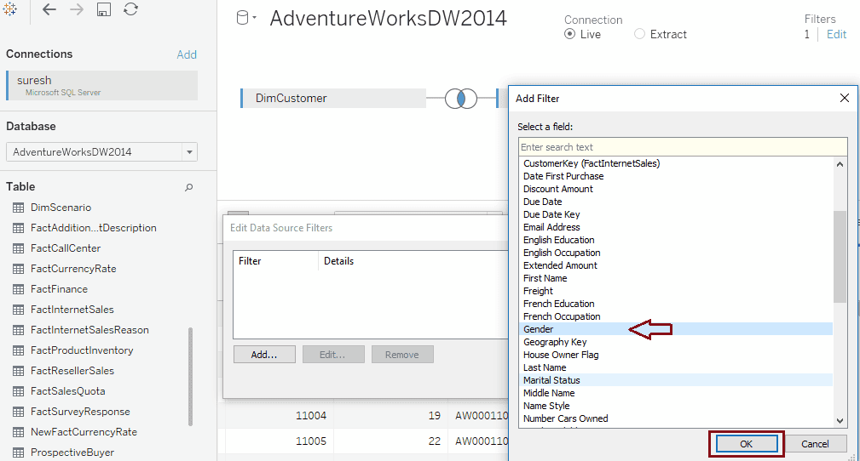
Task: Confirm the Add Filter dialog with OK
Action: pos(747,444)
